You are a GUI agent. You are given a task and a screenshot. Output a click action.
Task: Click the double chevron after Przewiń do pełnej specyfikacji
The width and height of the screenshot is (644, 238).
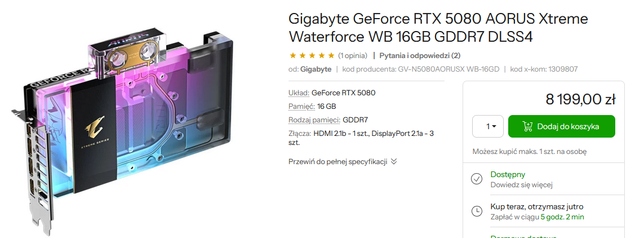[x=394, y=161]
